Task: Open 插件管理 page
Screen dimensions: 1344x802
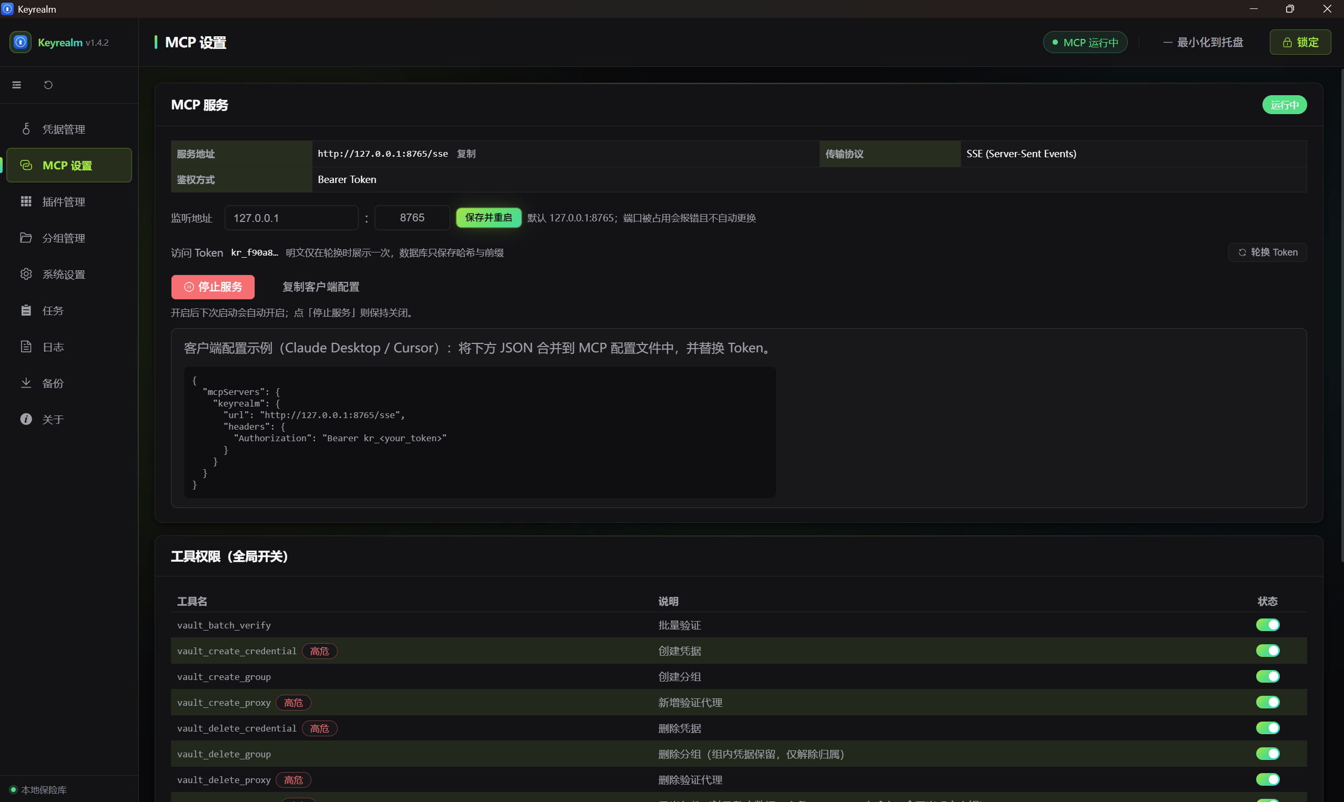Action: point(69,201)
